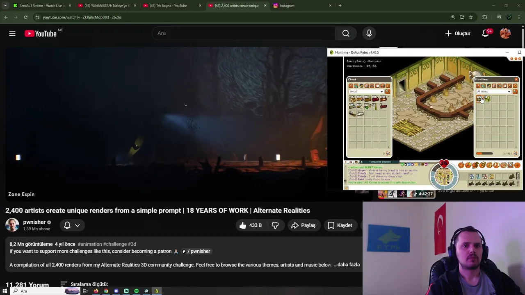
Task: Open the account avatar menu
Action: (505, 34)
